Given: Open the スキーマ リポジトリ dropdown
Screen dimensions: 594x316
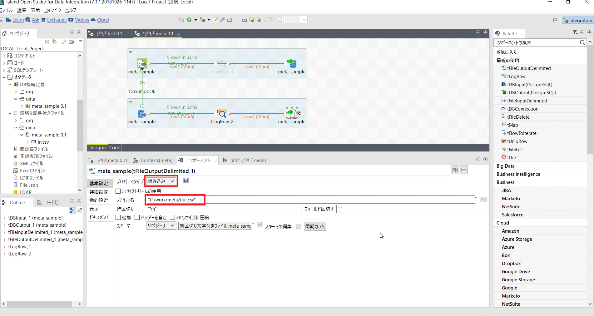Looking at the screenshot, I should [161, 225].
